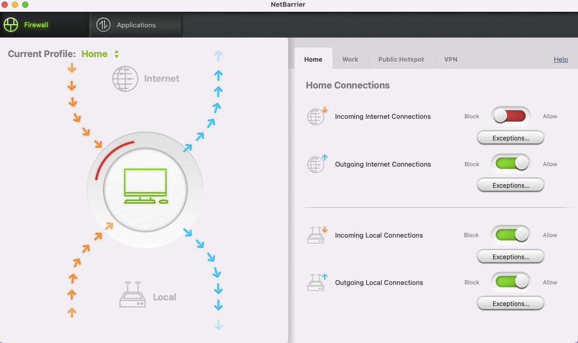The width and height of the screenshot is (578, 343).
Task: Click Block label beside Incoming Internet Connections
Action: coord(471,116)
